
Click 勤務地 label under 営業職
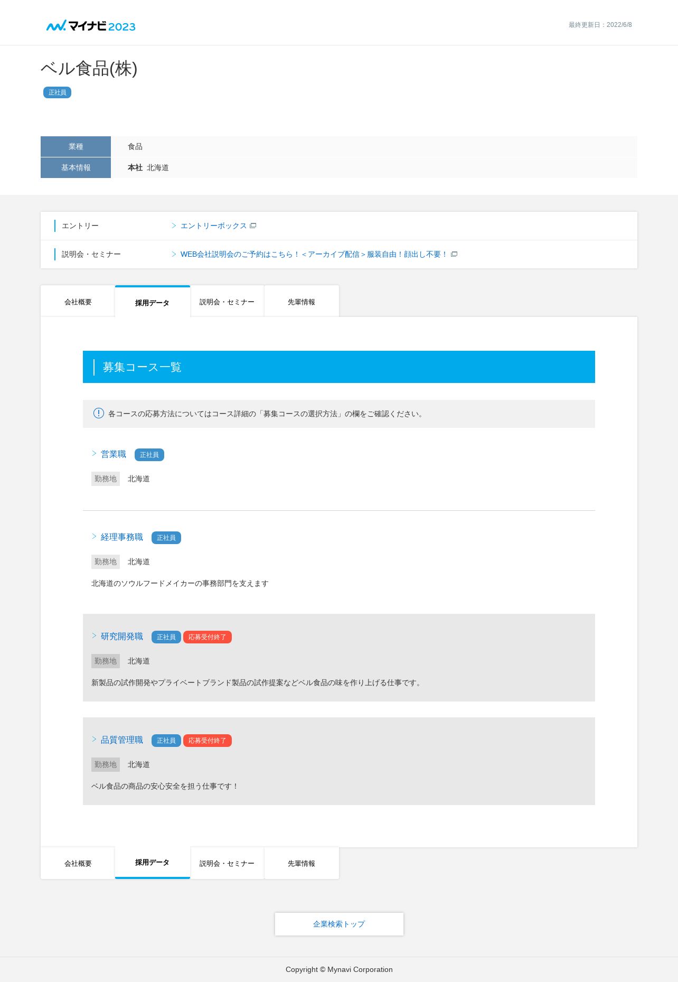106,479
